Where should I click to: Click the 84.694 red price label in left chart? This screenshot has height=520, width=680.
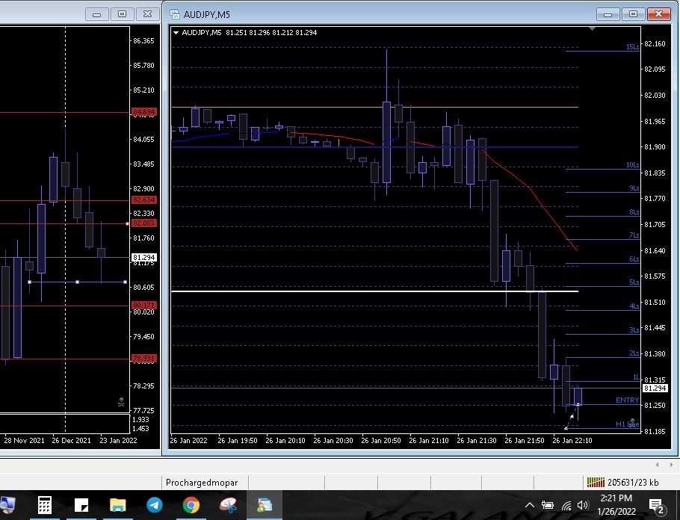[144, 112]
